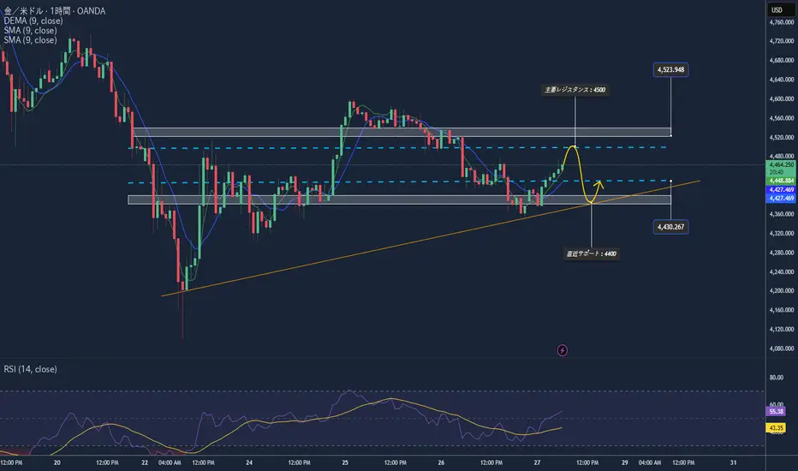This screenshot has height=471, width=798.
Task: Select the SMA (9, close) legend directly under DEMA
Action: [31, 31]
